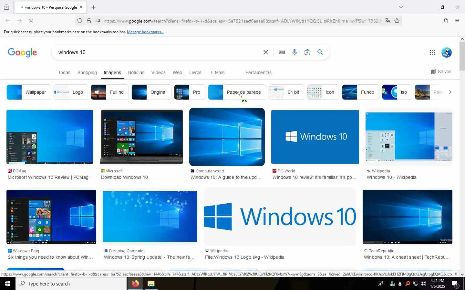465x290 pixels.
Task: Open PC World Windows 10 logo image
Action: pyautogui.click(x=315, y=137)
